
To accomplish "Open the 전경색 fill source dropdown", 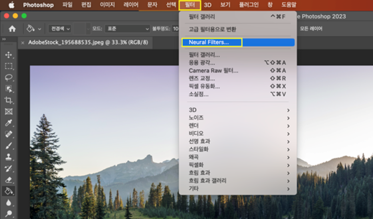I will (60, 29).
